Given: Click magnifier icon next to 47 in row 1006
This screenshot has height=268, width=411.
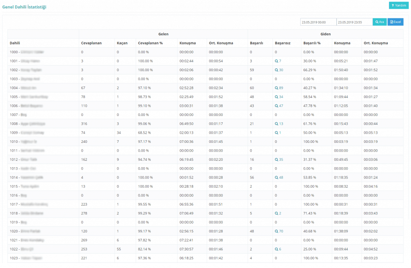Looking at the screenshot, I should pyautogui.click(x=277, y=106).
